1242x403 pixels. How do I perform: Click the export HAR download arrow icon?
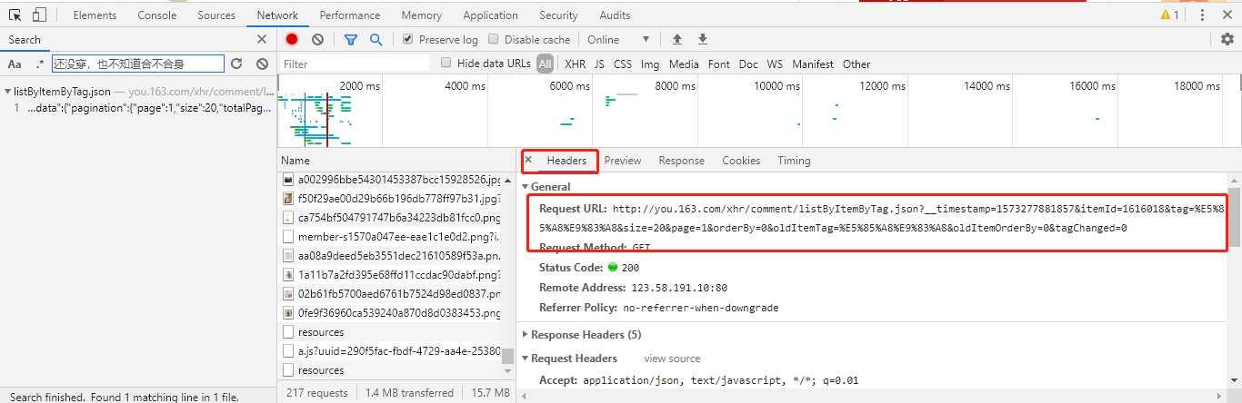click(702, 39)
